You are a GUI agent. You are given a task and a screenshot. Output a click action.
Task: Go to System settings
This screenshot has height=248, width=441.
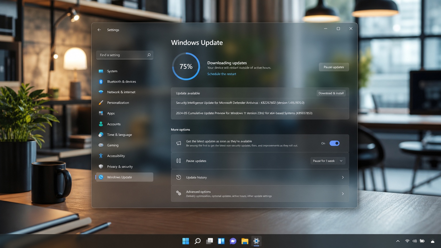[125, 71]
